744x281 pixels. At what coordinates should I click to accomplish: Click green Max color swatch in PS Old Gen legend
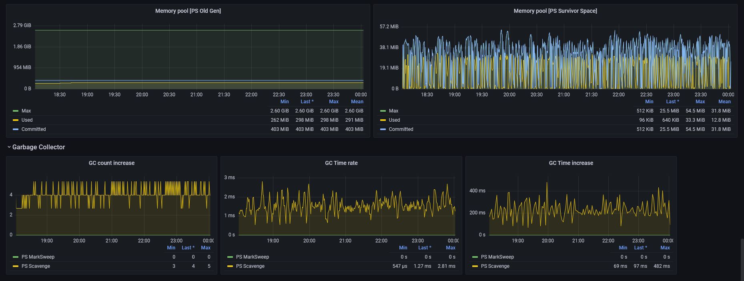click(16, 111)
